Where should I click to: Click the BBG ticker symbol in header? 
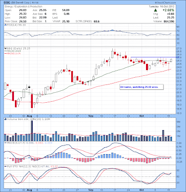pos(7,3)
